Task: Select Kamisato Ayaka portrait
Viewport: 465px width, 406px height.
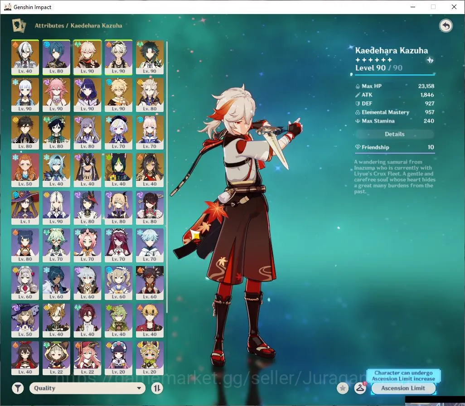Action: coord(25,95)
